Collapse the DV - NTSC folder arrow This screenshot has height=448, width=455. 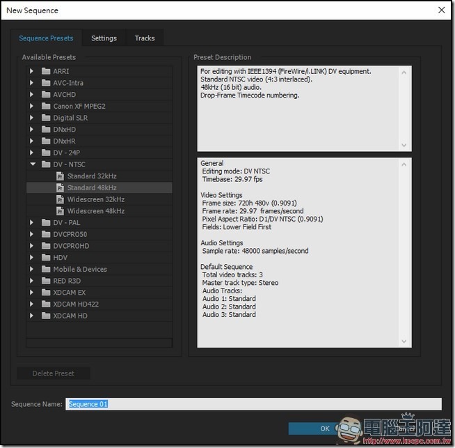33,164
